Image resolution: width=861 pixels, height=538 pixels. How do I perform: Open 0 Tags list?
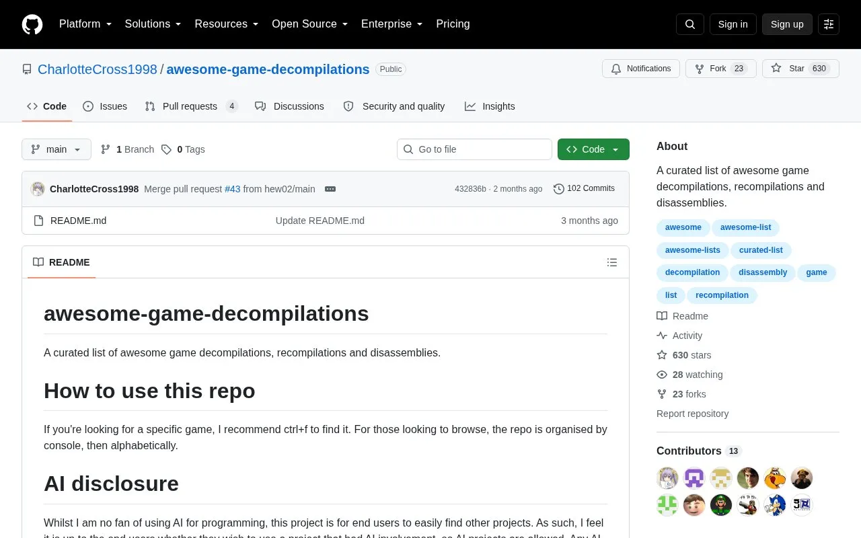pyautogui.click(x=183, y=149)
